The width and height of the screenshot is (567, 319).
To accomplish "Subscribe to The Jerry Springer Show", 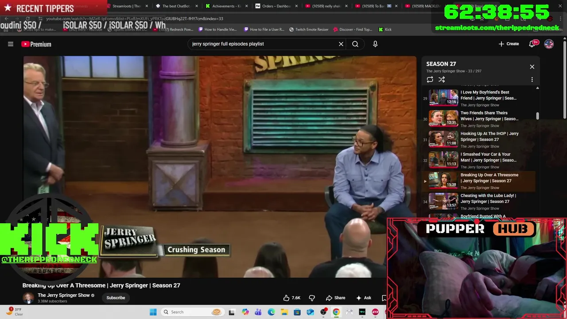I will [x=116, y=298].
